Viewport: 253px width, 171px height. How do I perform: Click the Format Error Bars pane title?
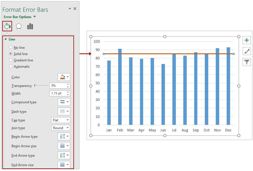click(x=25, y=9)
